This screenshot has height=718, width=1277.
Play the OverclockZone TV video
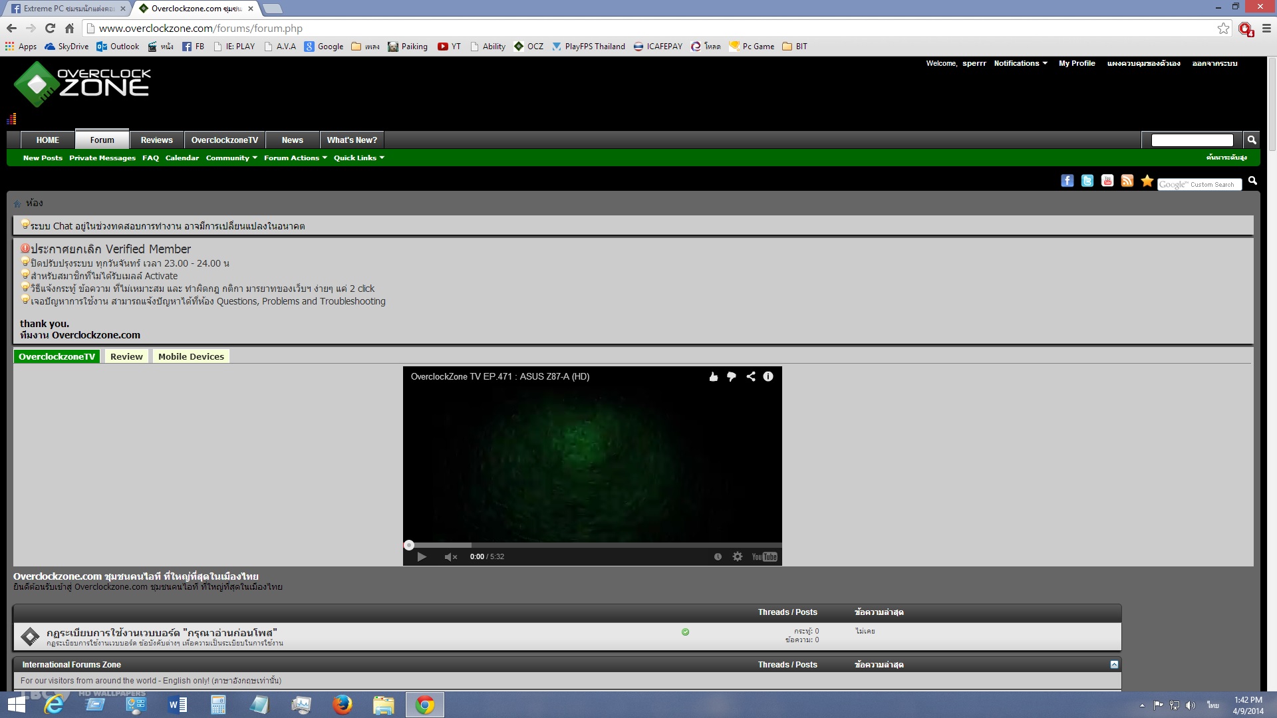[x=422, y=556]
